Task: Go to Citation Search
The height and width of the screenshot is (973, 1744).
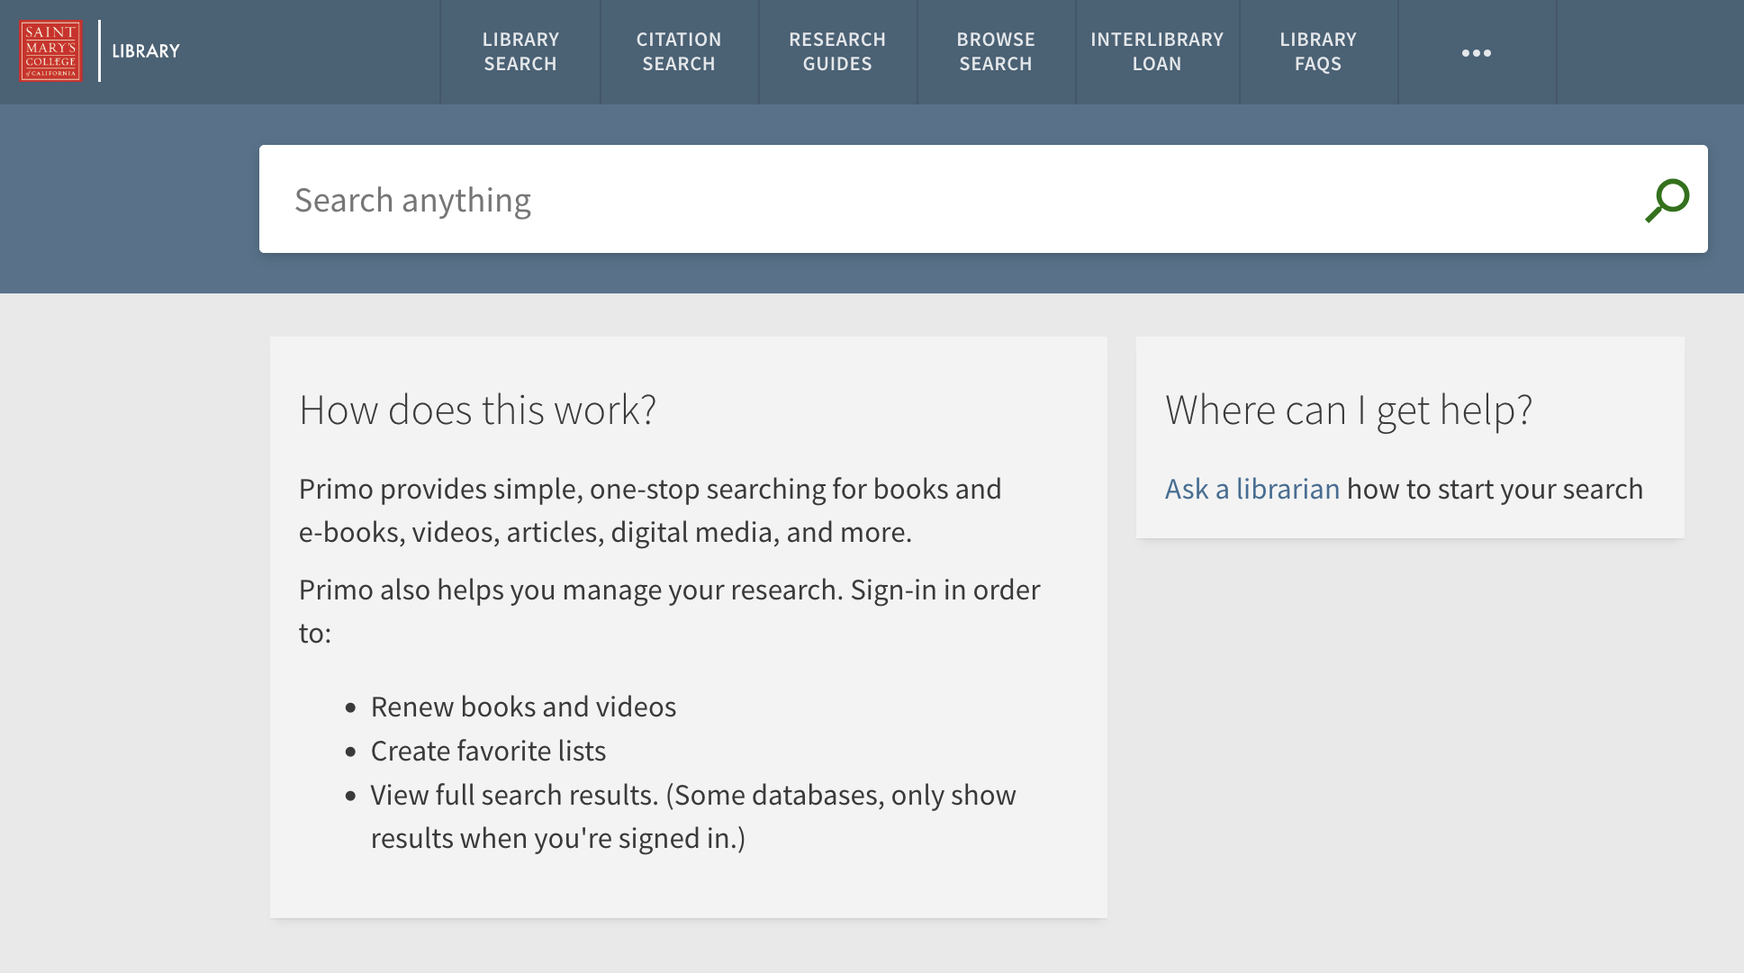Action: point(679,52)
